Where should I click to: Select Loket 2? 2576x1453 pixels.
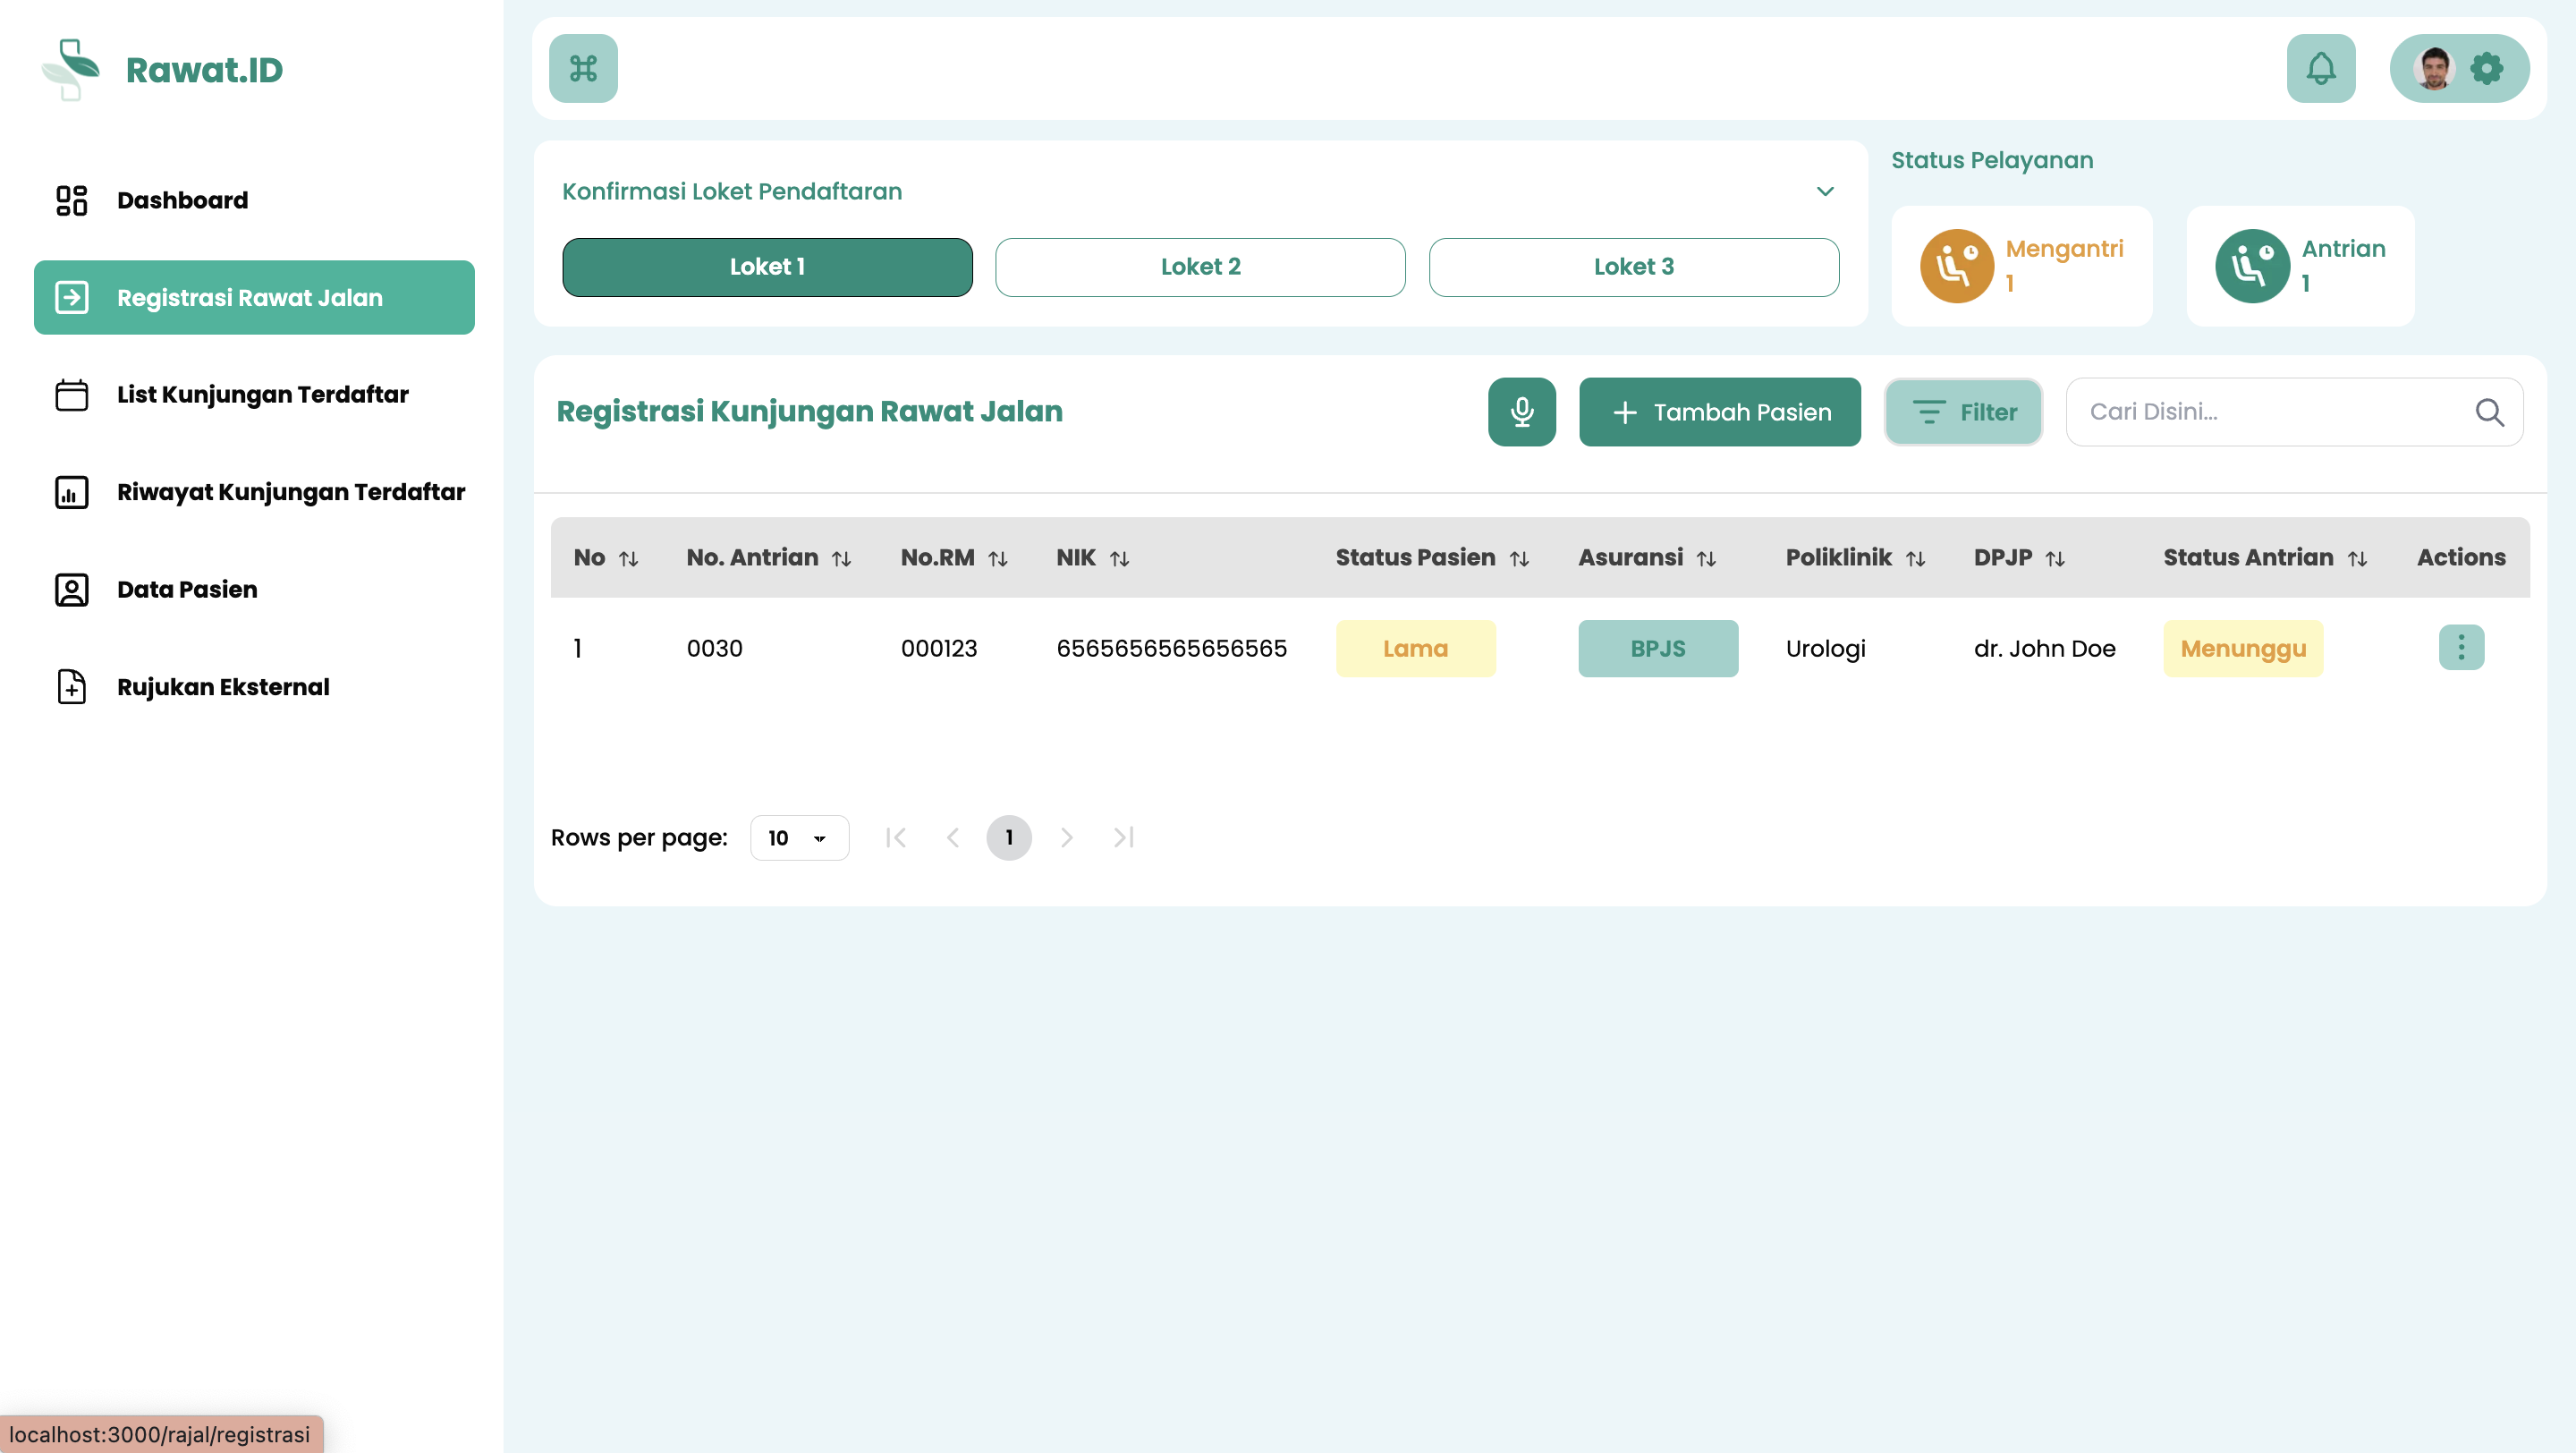(1200, 267)
